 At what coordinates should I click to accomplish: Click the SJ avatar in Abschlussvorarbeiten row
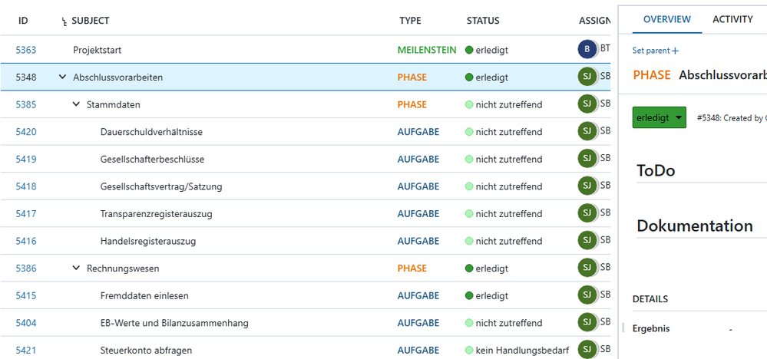click(x=587, y=77)
